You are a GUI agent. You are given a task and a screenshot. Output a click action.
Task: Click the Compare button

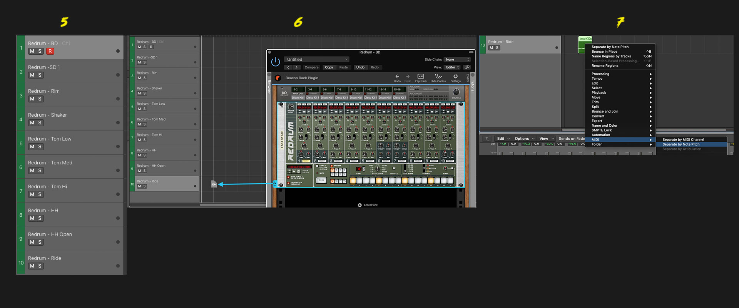[311, 67]
